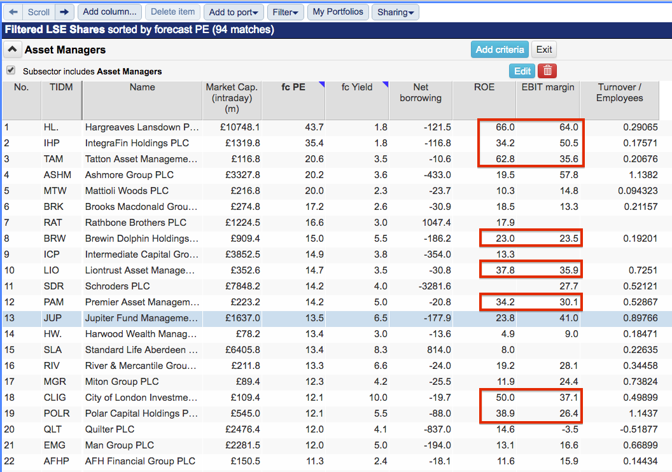Click the Add criteria button

[500, 50]
